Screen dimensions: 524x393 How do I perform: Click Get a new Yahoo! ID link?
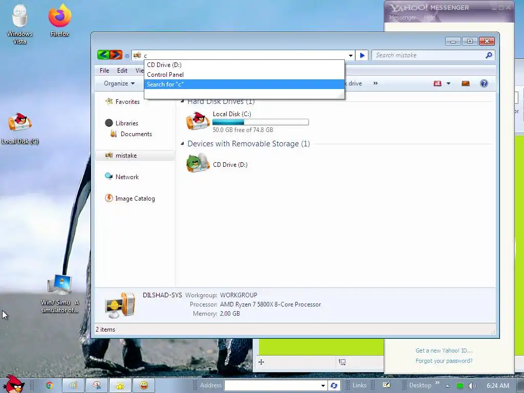click(x=444, y=351)
